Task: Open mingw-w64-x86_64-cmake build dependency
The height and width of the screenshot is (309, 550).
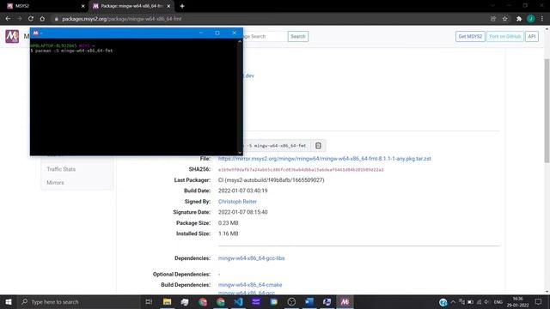Action: tap(250, 285)
